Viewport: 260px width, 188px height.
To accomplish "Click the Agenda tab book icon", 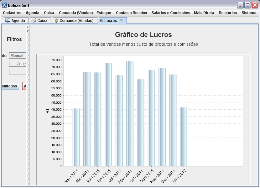I will point(8,20).
